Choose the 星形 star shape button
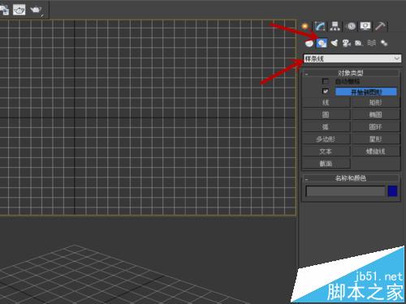 (x=375, y=139)
